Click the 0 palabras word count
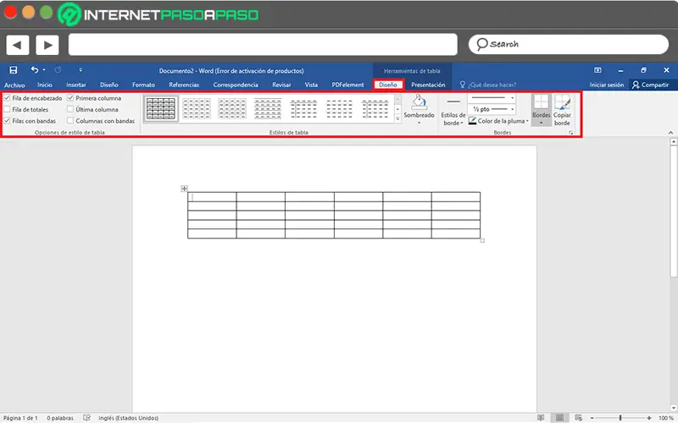The width and height of the screenshot is (678, 423). pyautogui.click(x=59, y=418)
